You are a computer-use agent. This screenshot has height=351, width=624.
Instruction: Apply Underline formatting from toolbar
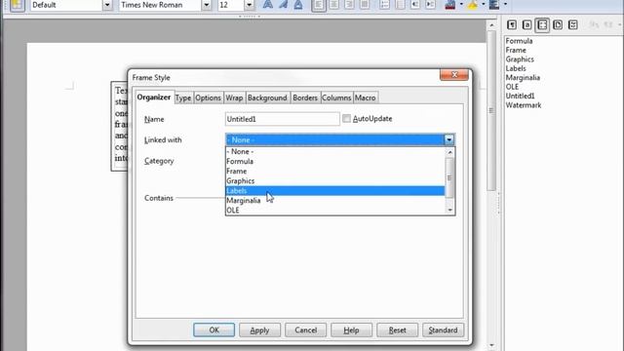tap(298, 5)
